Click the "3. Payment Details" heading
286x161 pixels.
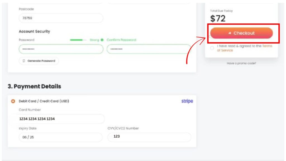pyautogui.click(x=34, y=86)
